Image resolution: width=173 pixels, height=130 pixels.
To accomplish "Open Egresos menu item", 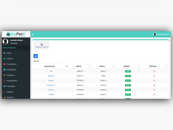I will (x=16, y=92).
